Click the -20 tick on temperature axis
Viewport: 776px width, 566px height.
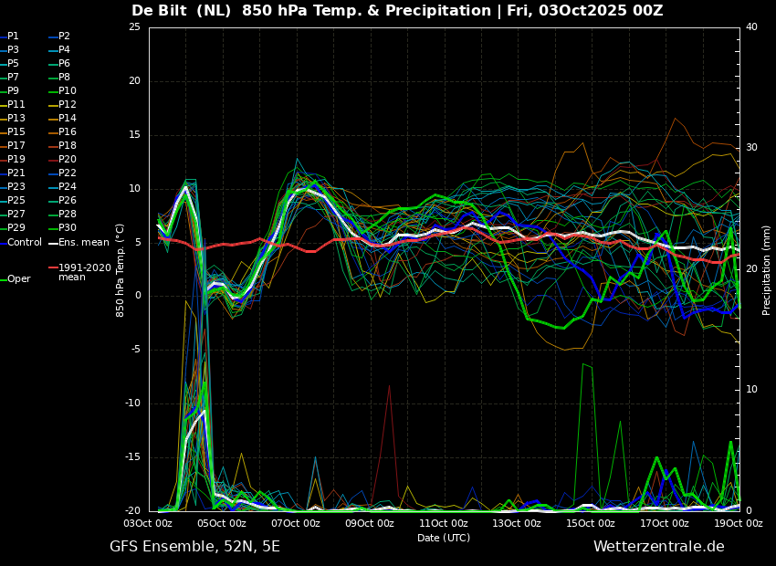(x=133, y=510)
